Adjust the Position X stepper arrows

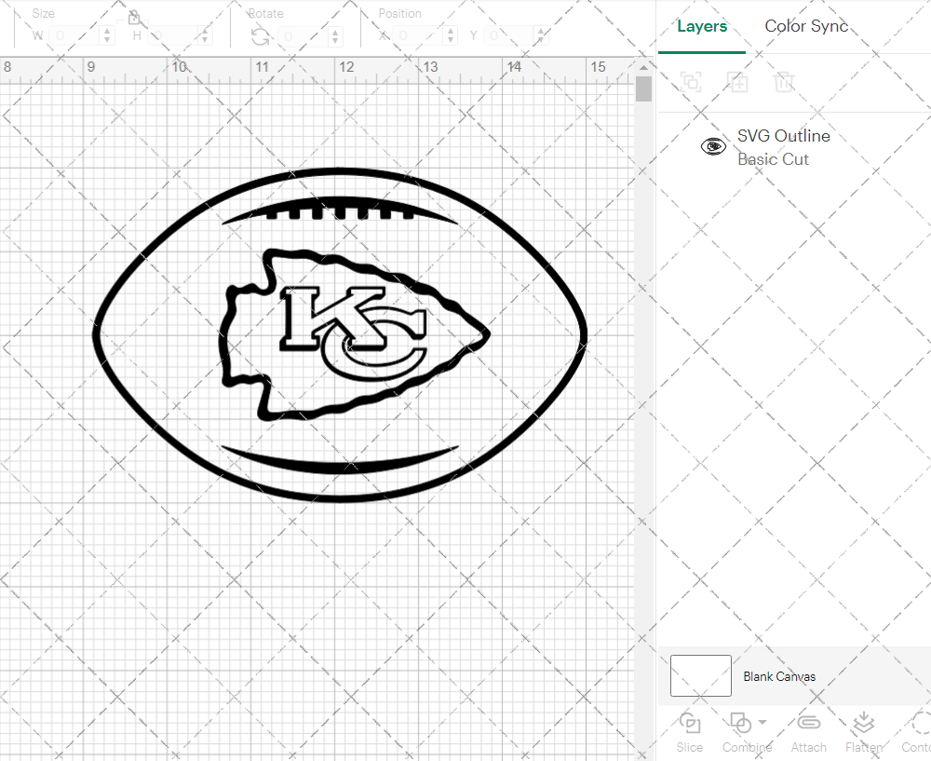click(x=452, y=36)
